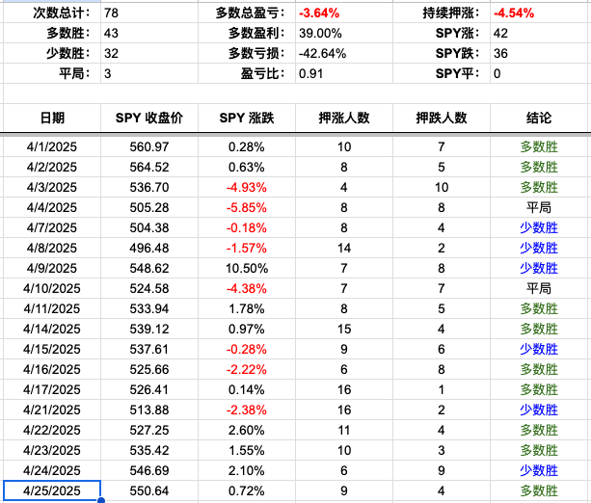
Task: Select the 10.50% change cell
Action: [247, 268]
